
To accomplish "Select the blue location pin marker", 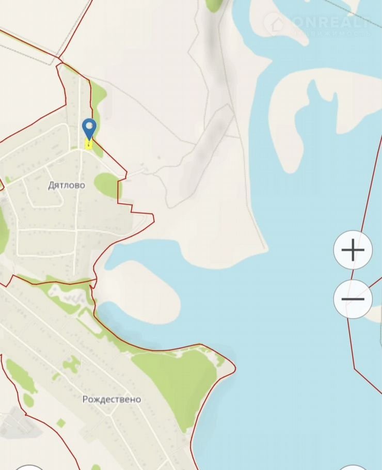I will (89, 129).
